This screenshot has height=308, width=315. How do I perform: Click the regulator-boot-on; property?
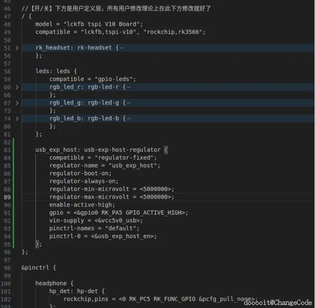click(x=80, y=174)
